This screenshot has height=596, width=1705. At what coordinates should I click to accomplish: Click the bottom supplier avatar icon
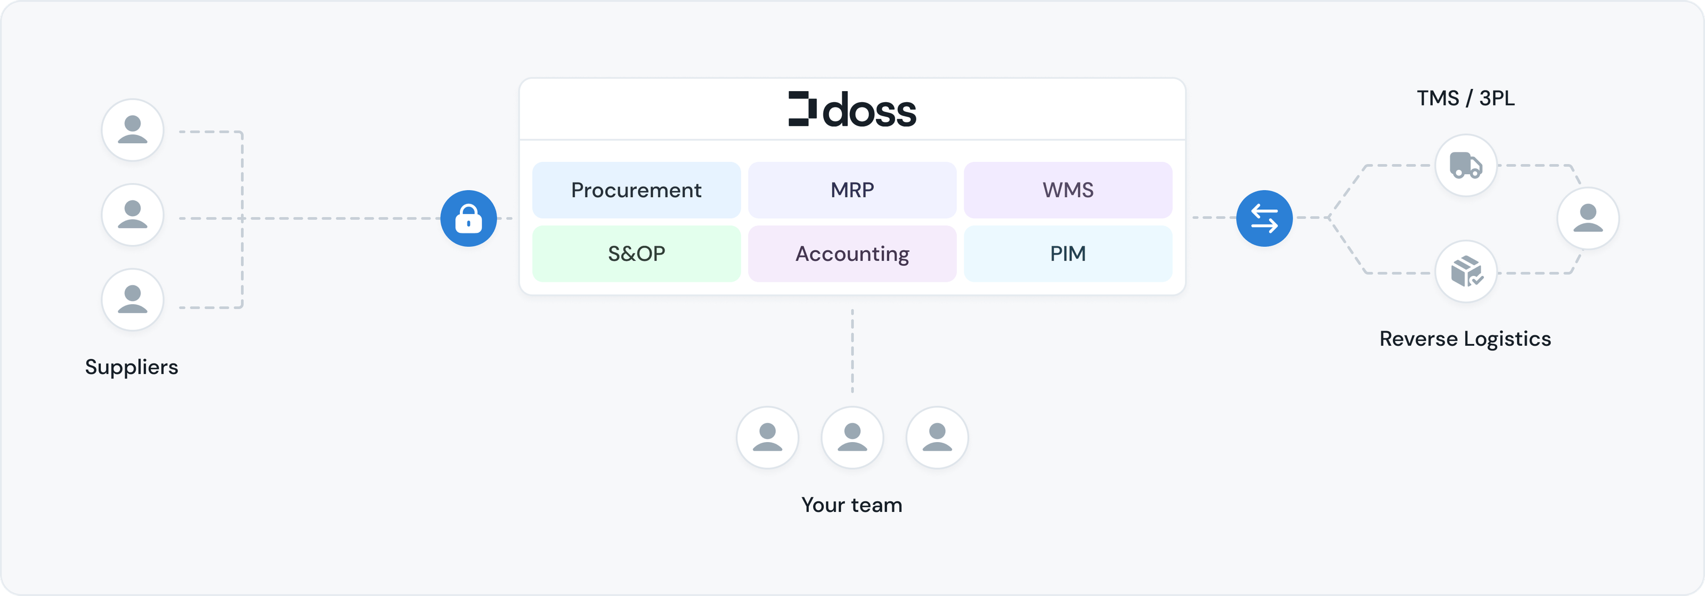pyautogui.click(x=132, y=299)
